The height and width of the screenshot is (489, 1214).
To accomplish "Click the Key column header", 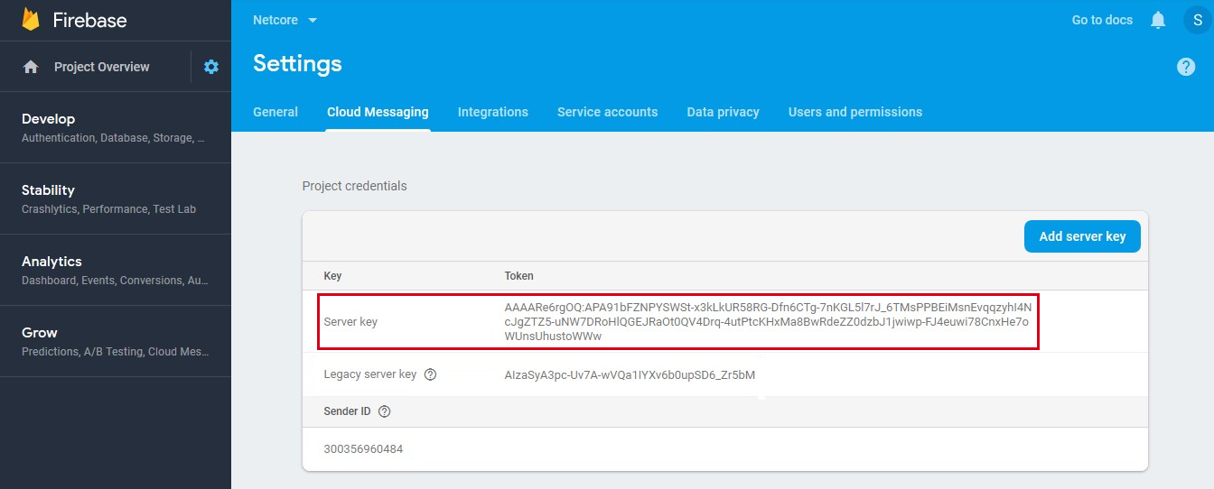I will (x=332, y=275).
